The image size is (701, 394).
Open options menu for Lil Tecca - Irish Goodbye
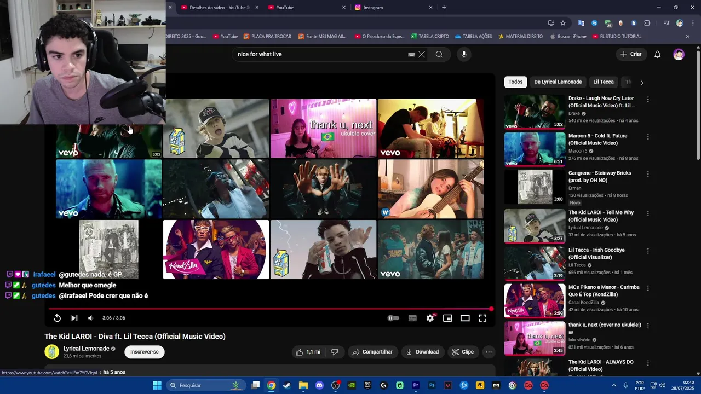tap(648, 251)
